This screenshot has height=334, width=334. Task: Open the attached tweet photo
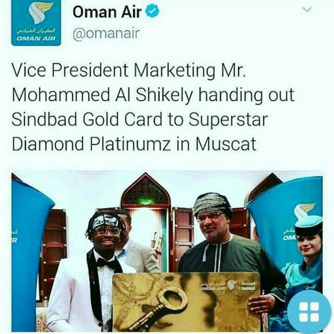coord(167,251)
